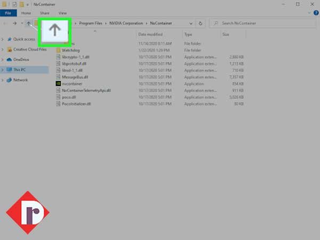Image resolution: width=320 pixels, height=240 pixels.
Task: Select the poco.dll file icon
Action: pyautogui.click(x=58, y=97)
